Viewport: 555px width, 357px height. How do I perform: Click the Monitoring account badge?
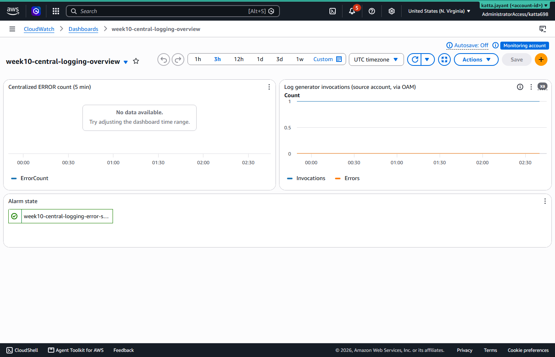524,46
